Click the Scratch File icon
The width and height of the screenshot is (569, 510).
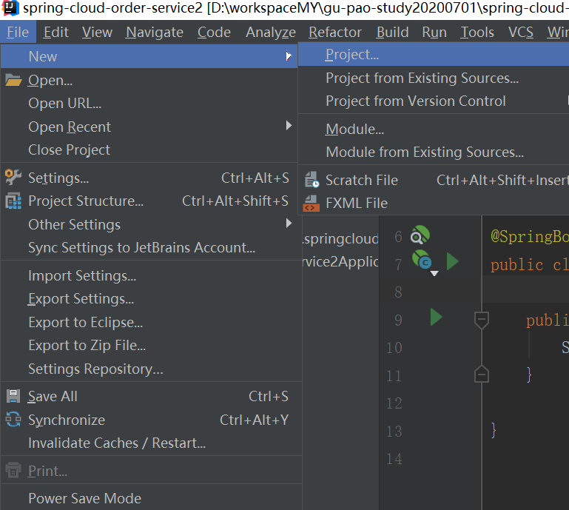pyautogui.click(x=312, y=180)
